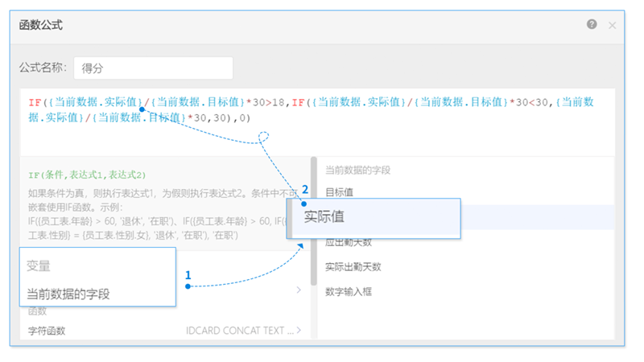Click the 函数公式 dialog title
The height and width of the screenshot is (362, 644).
click(41, 25)
